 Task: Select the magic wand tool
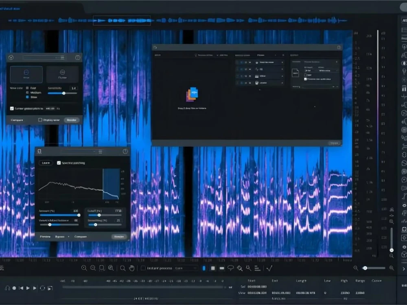(x=248, y=268)
